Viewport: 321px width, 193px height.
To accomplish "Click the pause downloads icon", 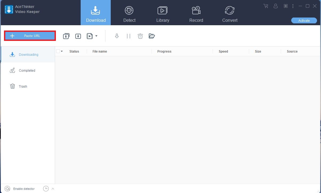I will point(129,36).
